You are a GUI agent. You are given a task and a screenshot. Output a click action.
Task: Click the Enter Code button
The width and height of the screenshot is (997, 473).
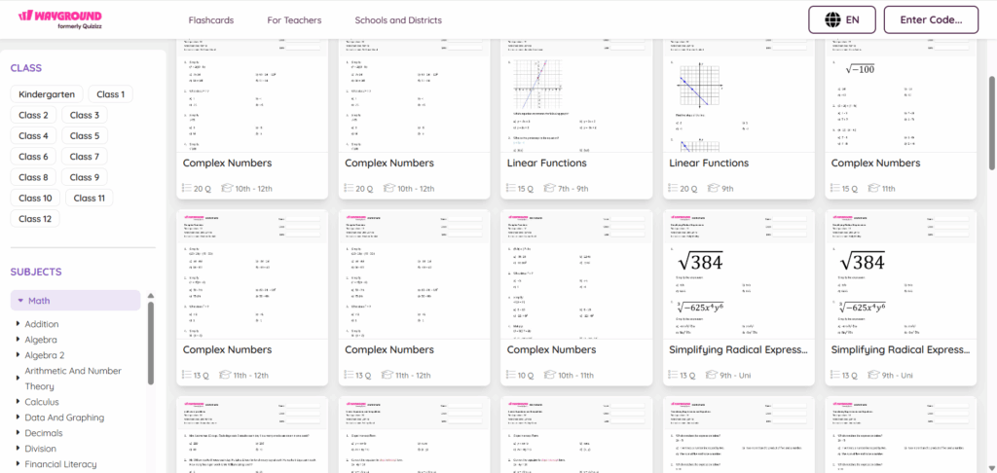[930, 19]
